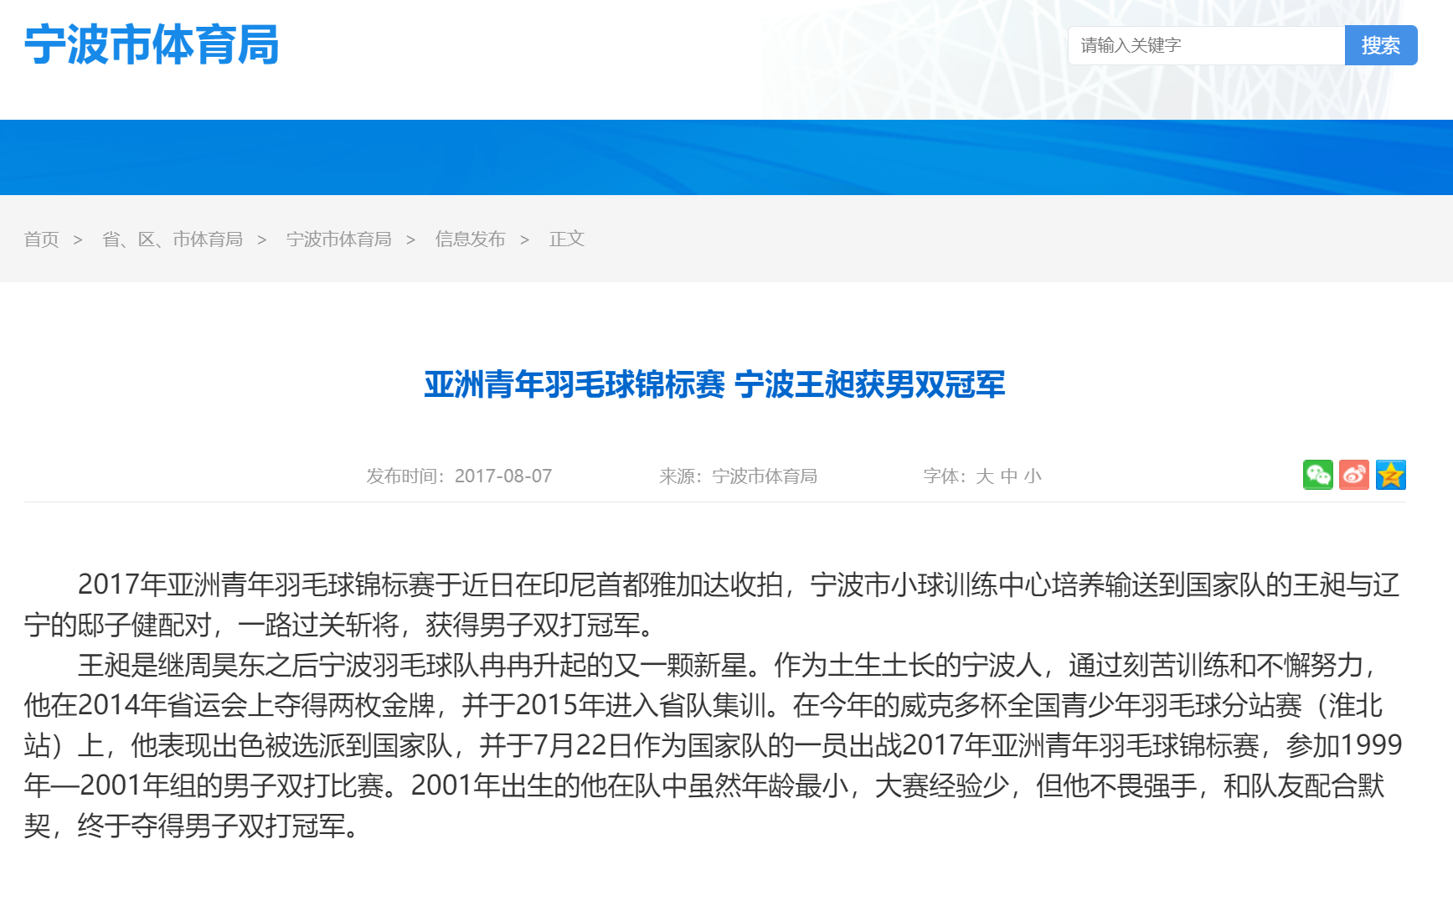1453x901 pixels.
Task: Share article to Weibo
Action: (x=1353, y=475)
